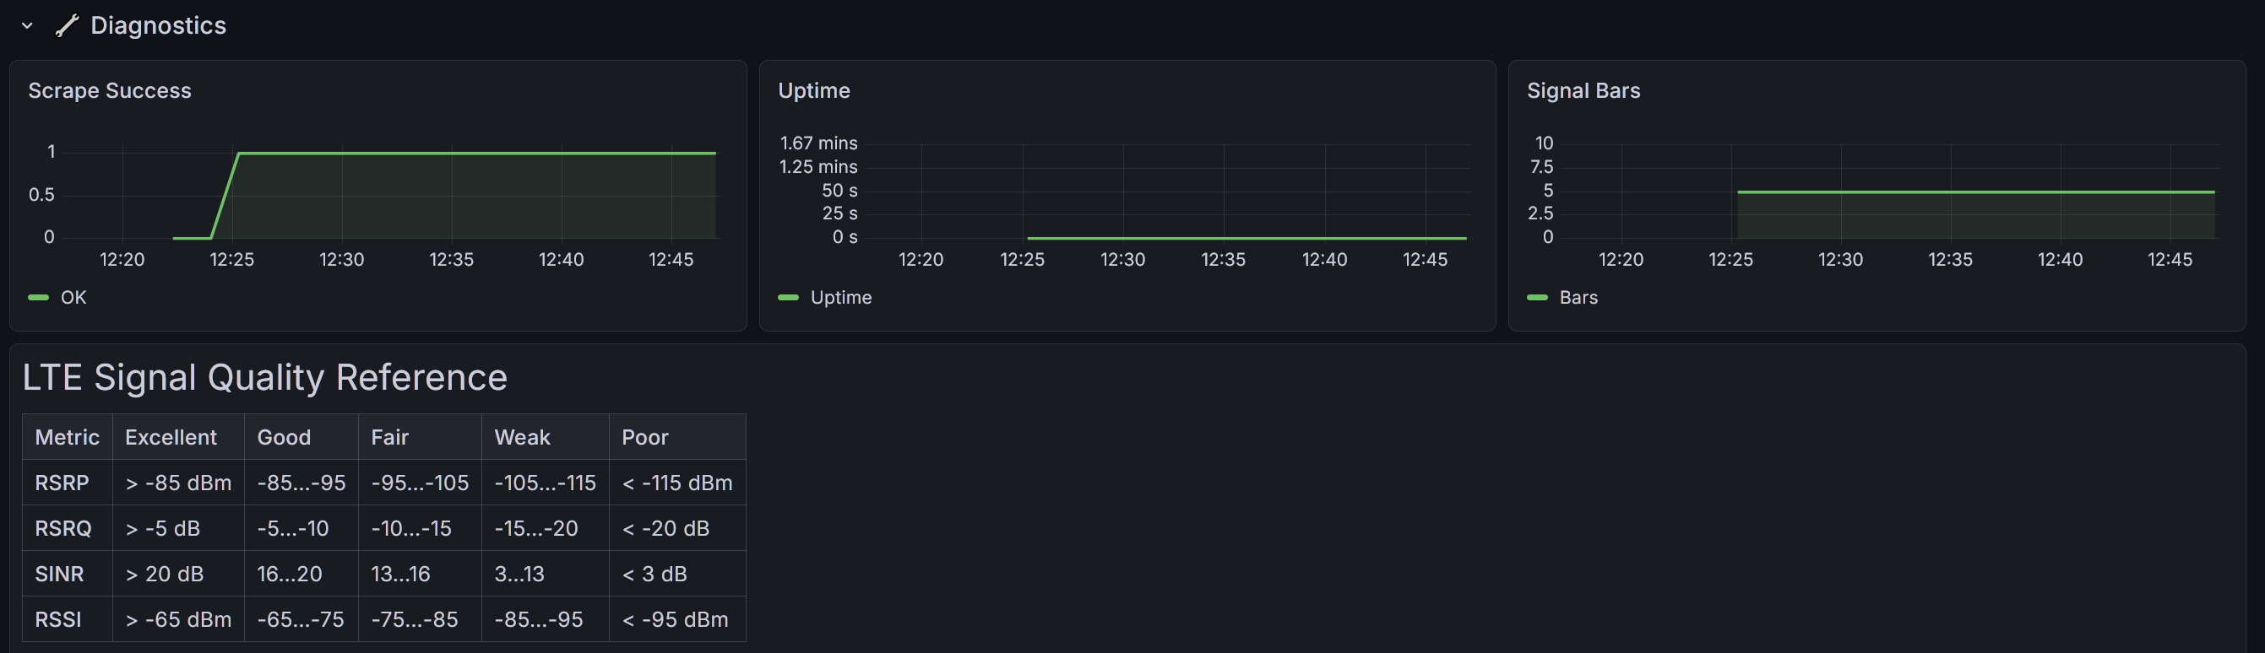Click the green OK legend color swatch
This screenshot has height=653, width=2265.
click(x=39, y=298)
